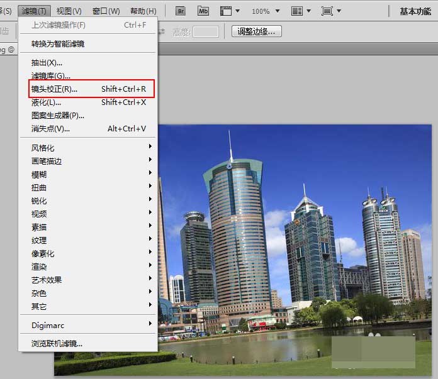Click the Arrange Documents icon
438x379 pixels.
point(296,11)
